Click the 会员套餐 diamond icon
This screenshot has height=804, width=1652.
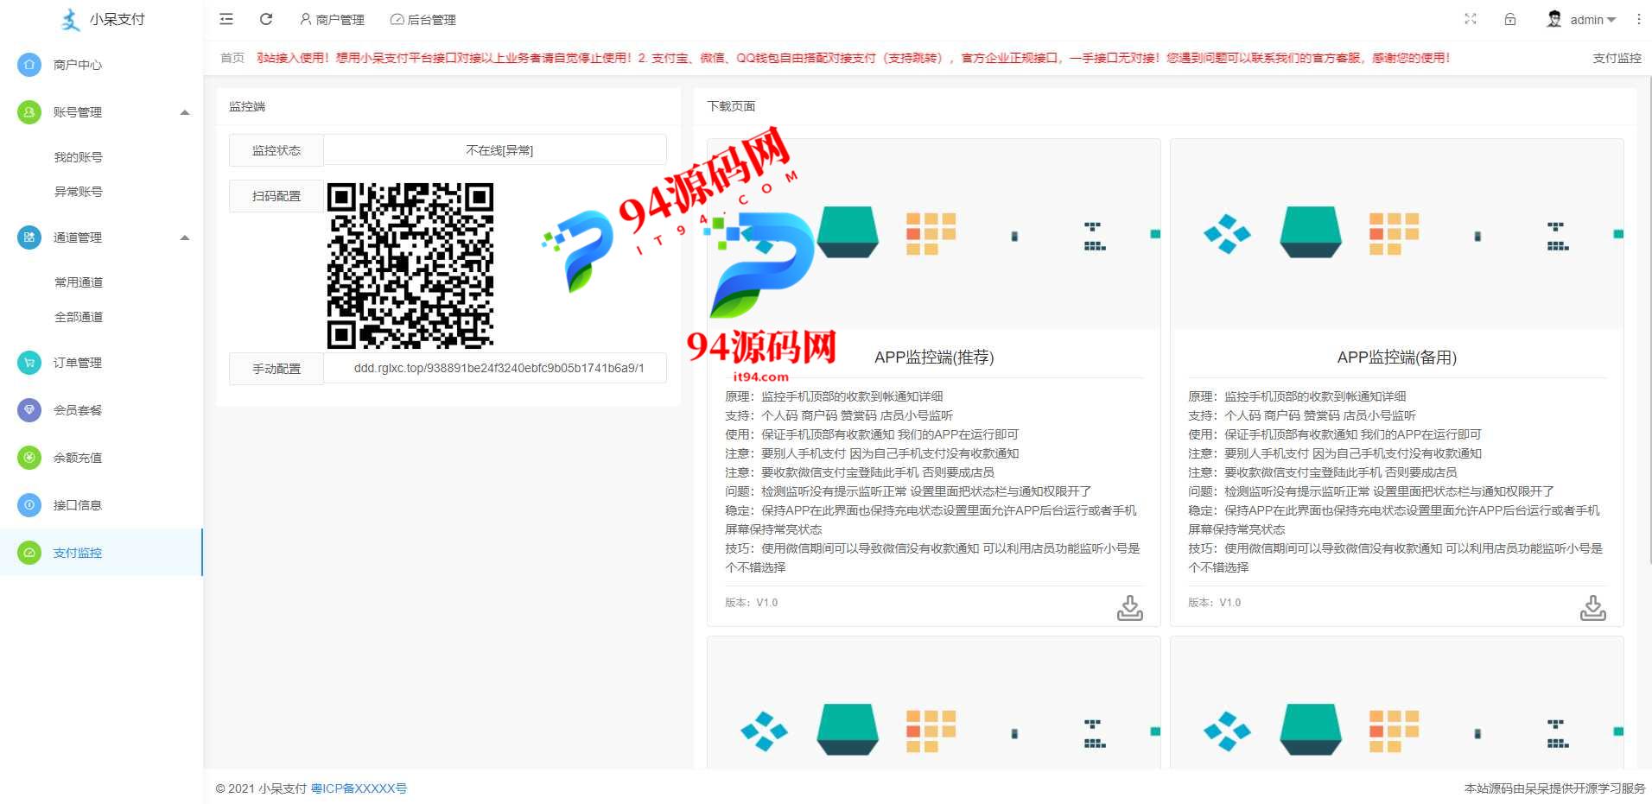coord(29,410)
